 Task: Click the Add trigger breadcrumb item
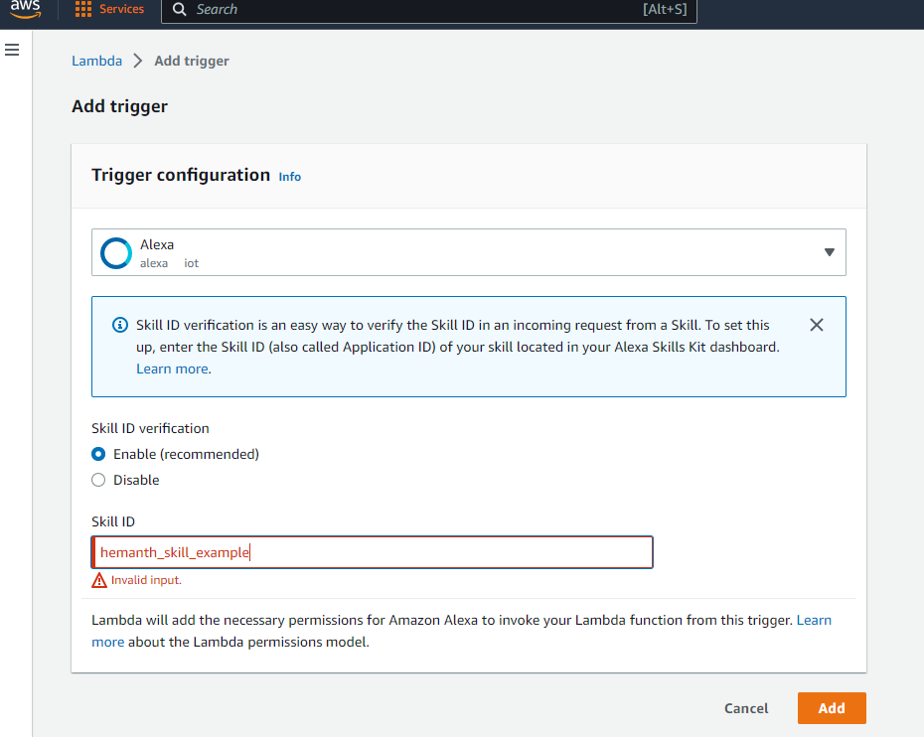click(x=192, y=61)
